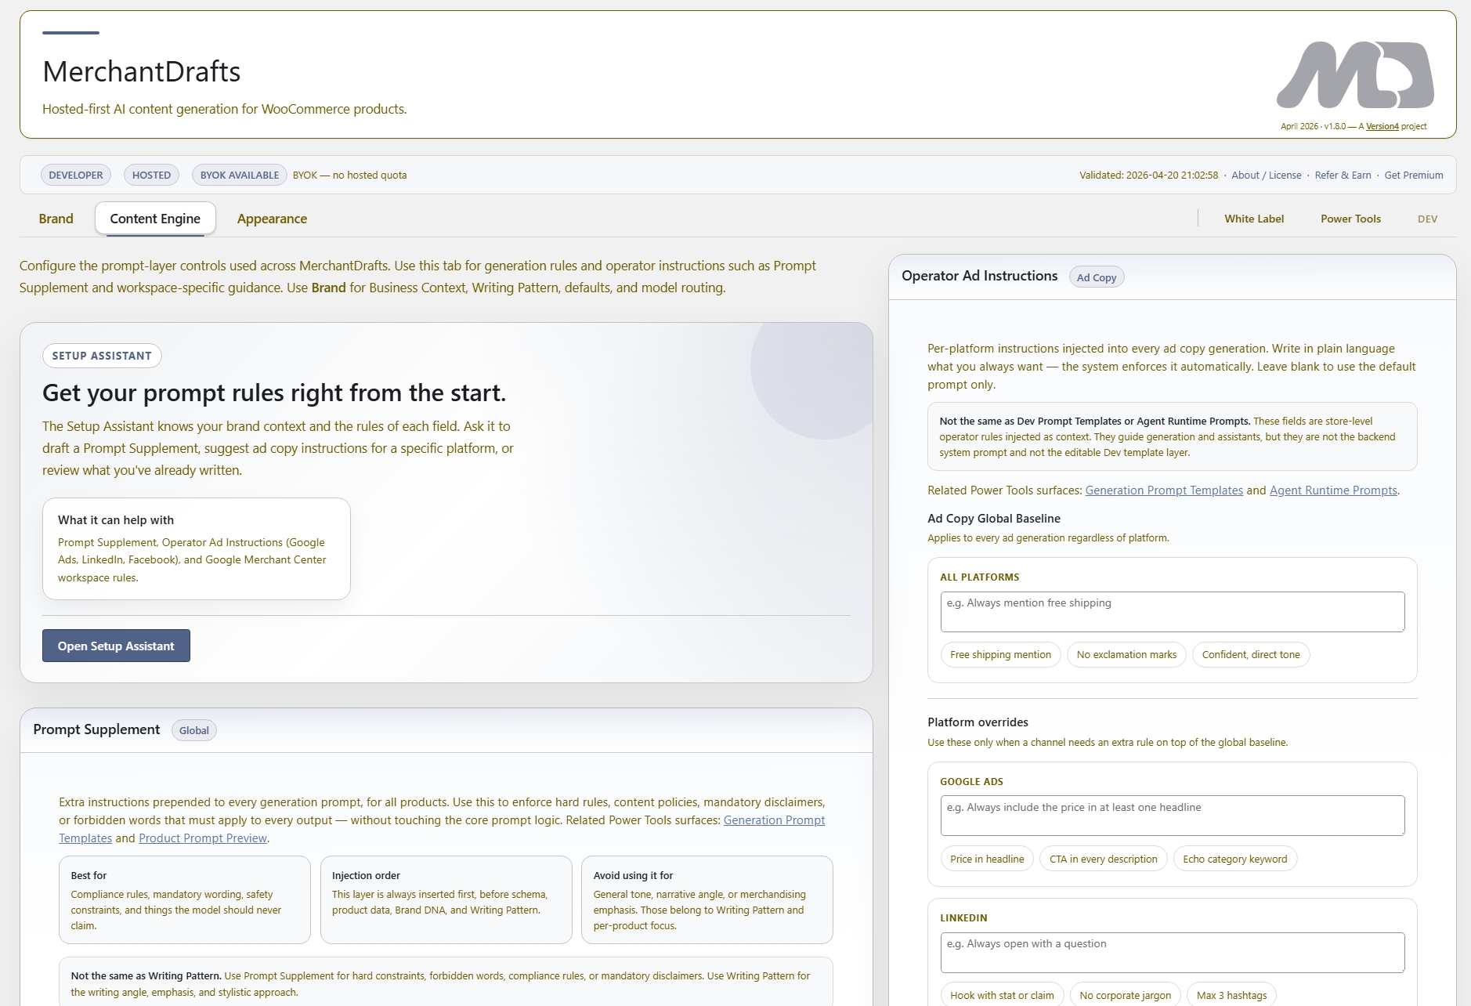1471x1006 pixels.
Task: Click the 'Injection order' card title
Action: [x=366, y=876]
